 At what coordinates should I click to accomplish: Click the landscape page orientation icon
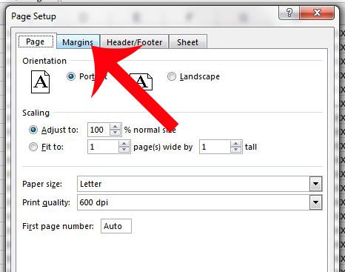[x=141, y=82]
